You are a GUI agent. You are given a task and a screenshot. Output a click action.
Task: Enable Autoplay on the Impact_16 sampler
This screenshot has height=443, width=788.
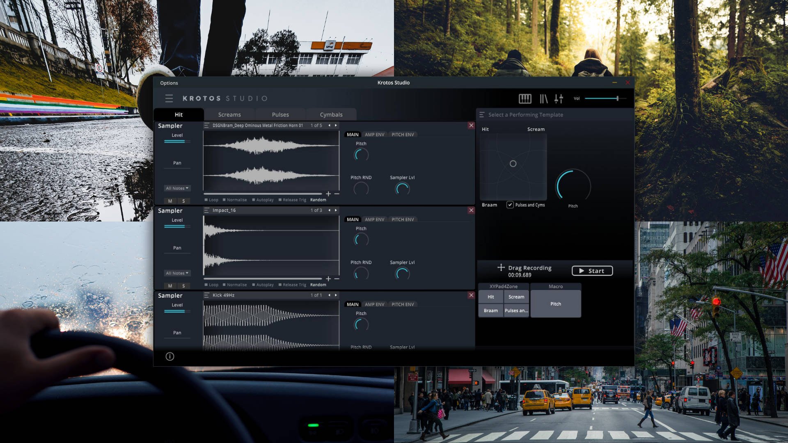[254, 285]
